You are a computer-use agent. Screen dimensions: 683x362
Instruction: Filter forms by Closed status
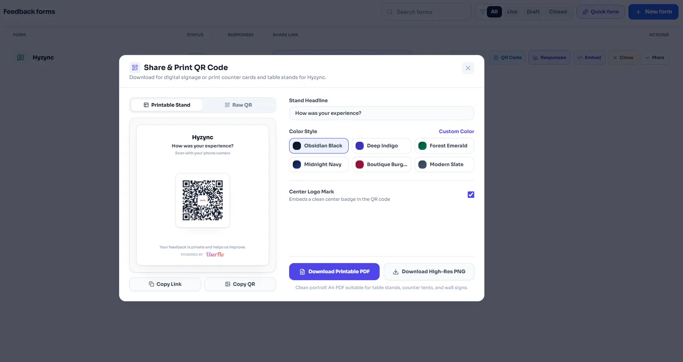(x=558, y=12)
